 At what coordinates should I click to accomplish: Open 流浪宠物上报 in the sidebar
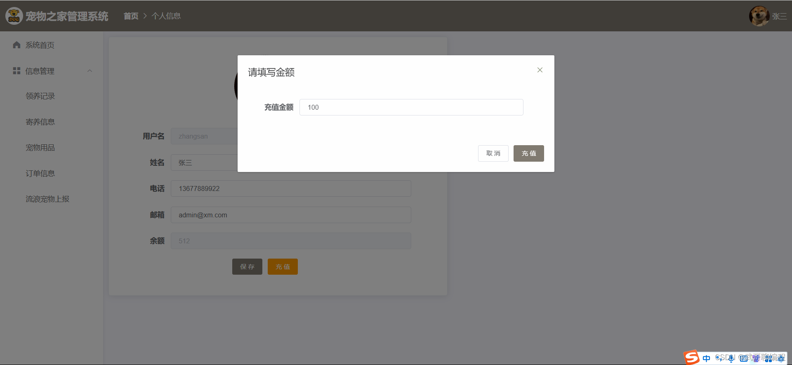tap(47, 199)
